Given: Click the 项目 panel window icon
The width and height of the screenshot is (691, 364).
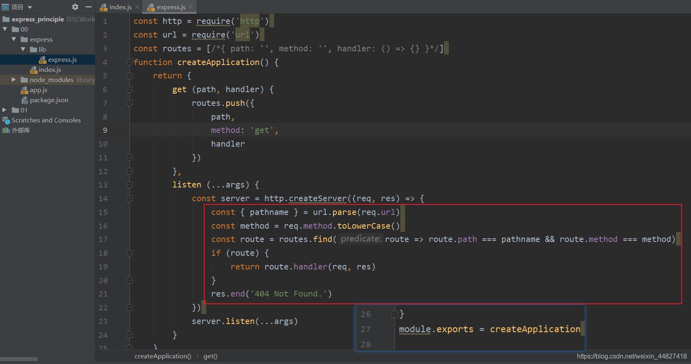Looking at the screenshot, I should click(5, 7).
